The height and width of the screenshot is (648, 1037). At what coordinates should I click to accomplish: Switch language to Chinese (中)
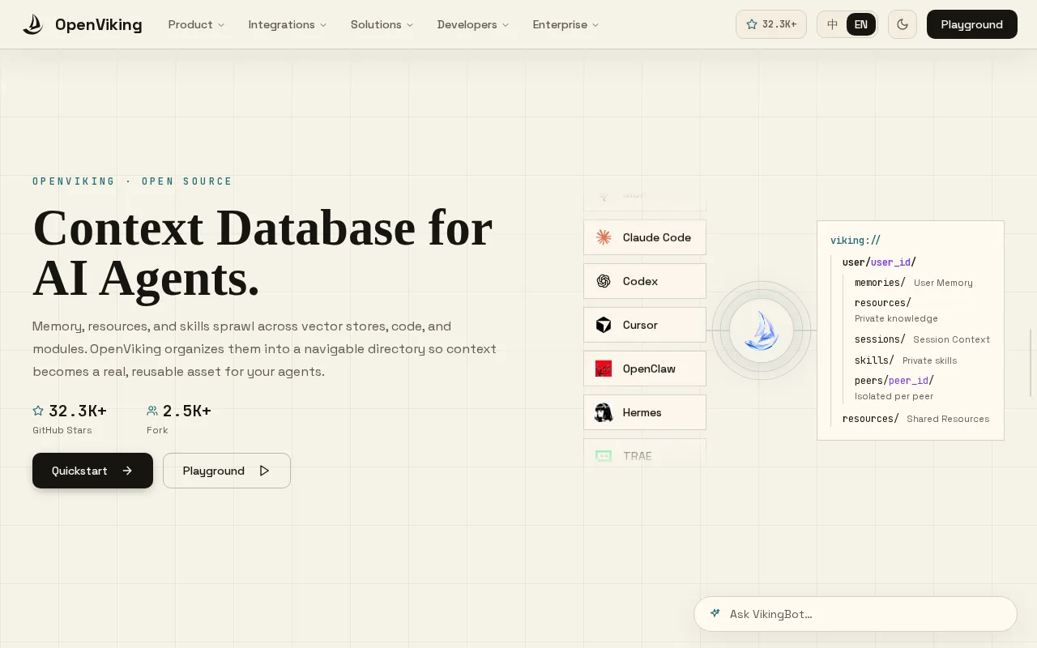(x=833, y=24)
